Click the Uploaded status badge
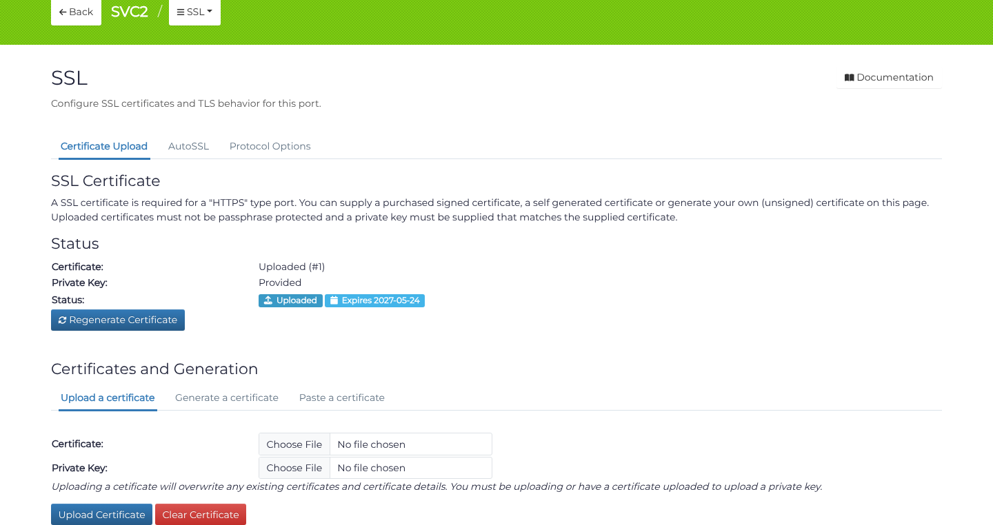The image size is (993, 525). coord(290,300)
